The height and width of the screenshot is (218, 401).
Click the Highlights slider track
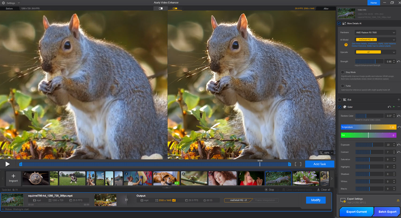point(369,167)
